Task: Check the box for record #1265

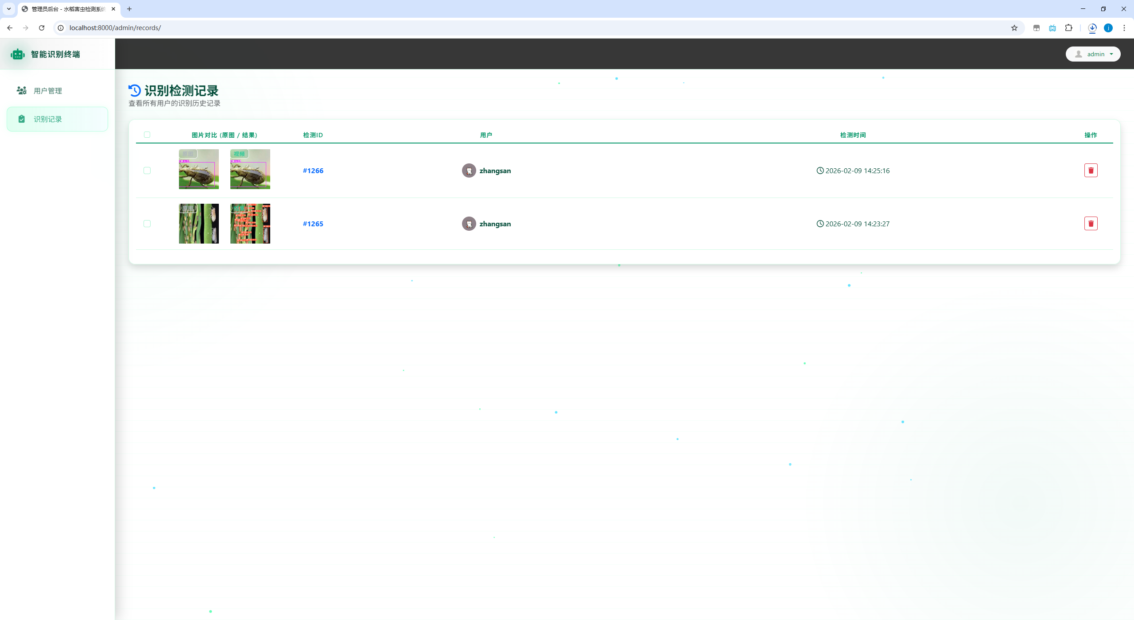Action: pyautogui.click(x=147, y=224)
